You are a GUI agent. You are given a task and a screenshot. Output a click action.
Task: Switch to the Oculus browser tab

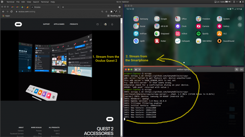pos(45,7)
